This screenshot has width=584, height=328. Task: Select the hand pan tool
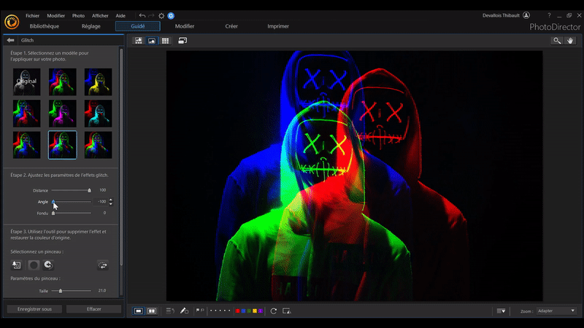570,41
